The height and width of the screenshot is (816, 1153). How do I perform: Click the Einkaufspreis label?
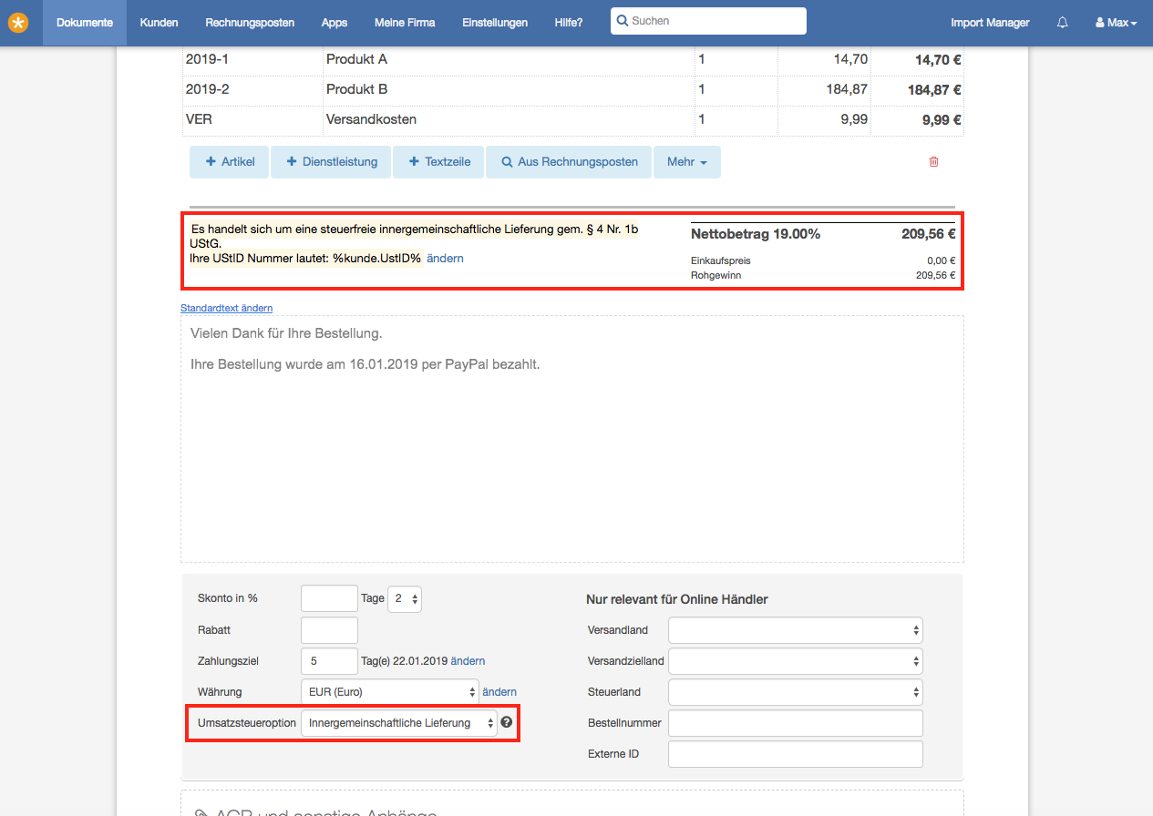point(721,260)
